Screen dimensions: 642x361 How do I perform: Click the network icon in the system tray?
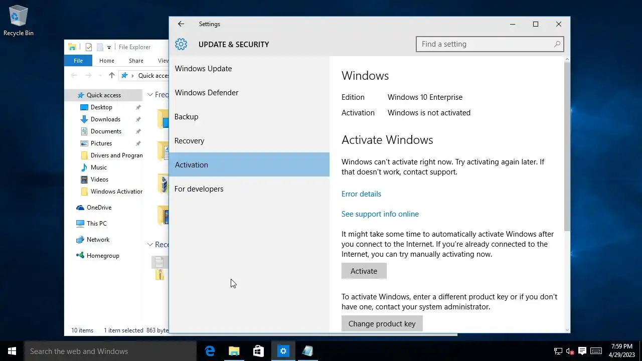(x=558, y=351)
